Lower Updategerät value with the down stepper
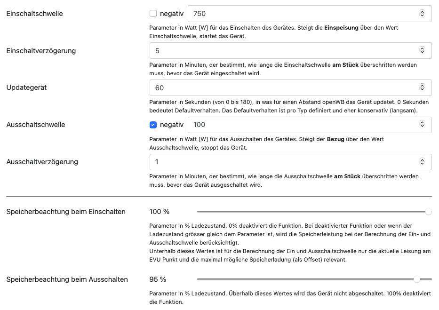The height and width of the screenshot is (310, 439). click(422, 89)
